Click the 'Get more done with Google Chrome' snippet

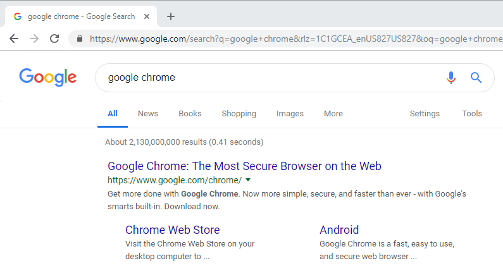(287, 200)
